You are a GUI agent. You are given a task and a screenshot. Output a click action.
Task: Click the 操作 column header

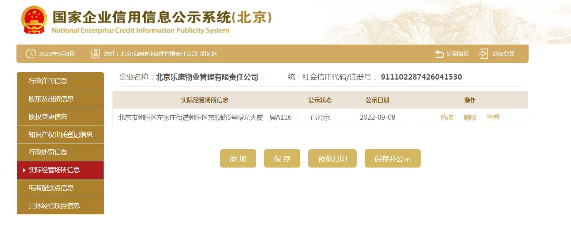[x=470, y=100]
